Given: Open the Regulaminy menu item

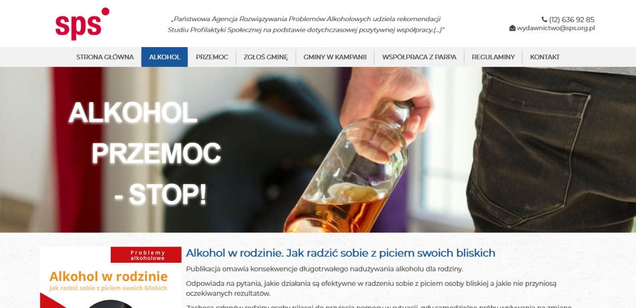Looking at the screenshot, I should pyautogui.click(x=493, y=57).
